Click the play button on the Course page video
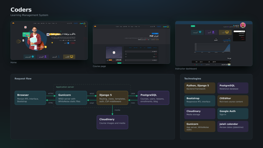 point(114,52)
